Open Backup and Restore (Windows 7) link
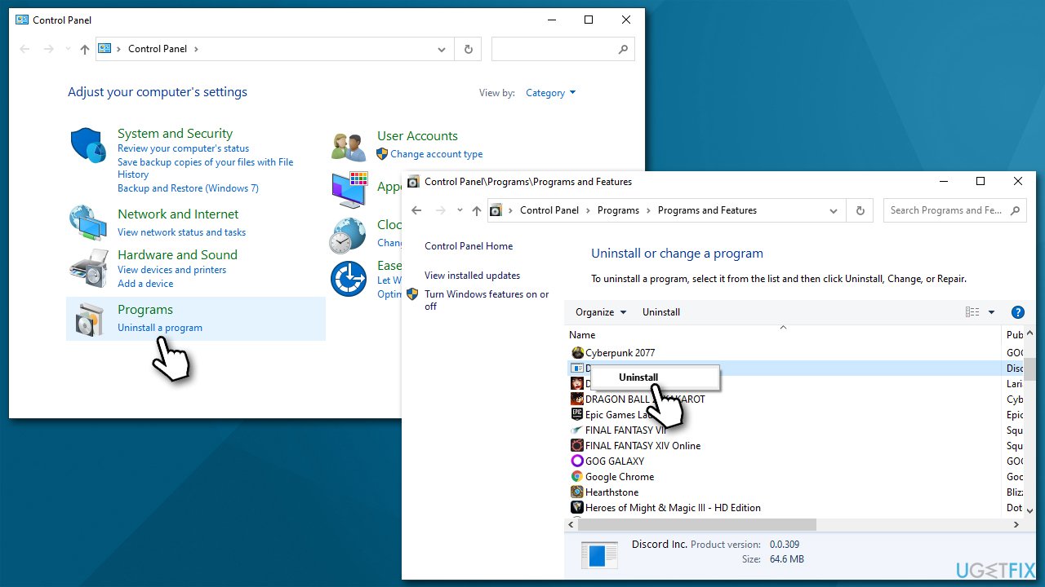This screenshot has height=587, width=1045. click(188, 188)
